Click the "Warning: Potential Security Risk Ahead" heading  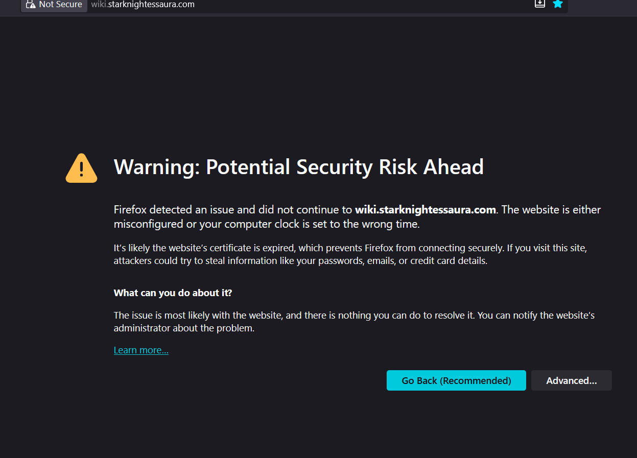[298, 167]
